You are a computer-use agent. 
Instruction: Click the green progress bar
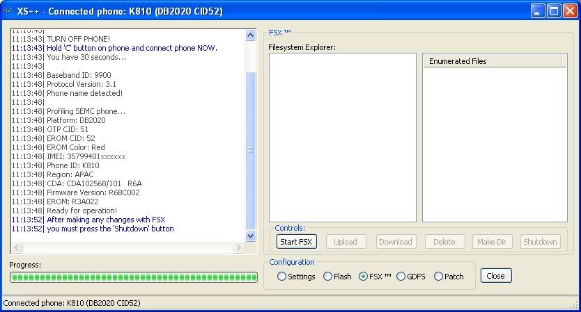tap(134, 278)
